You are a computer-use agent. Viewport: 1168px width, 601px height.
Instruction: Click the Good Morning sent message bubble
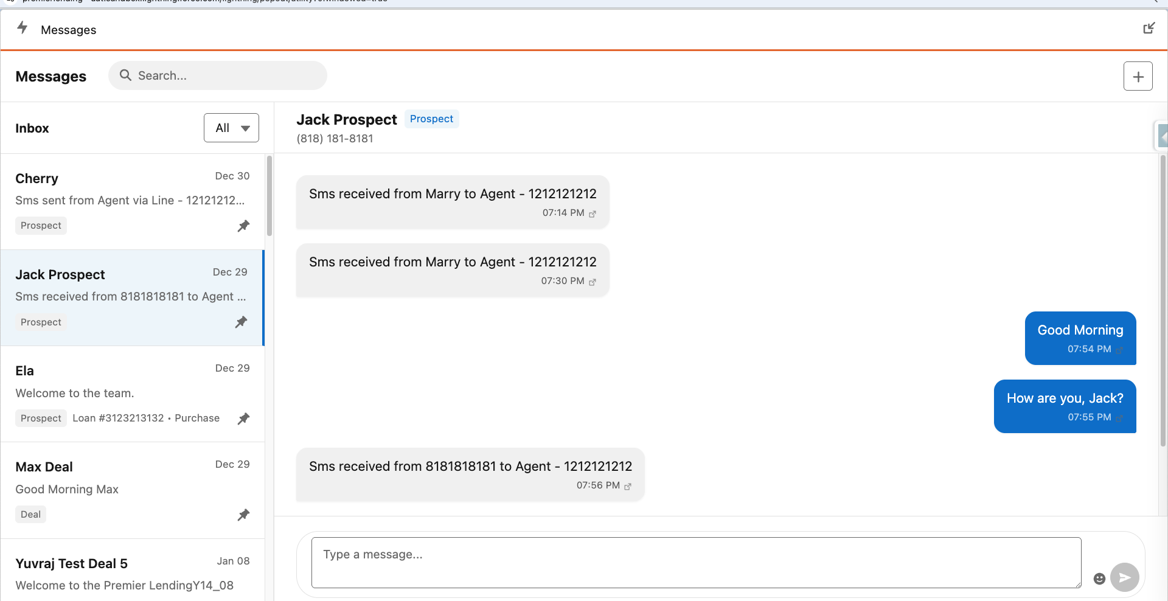[1080, 338]
